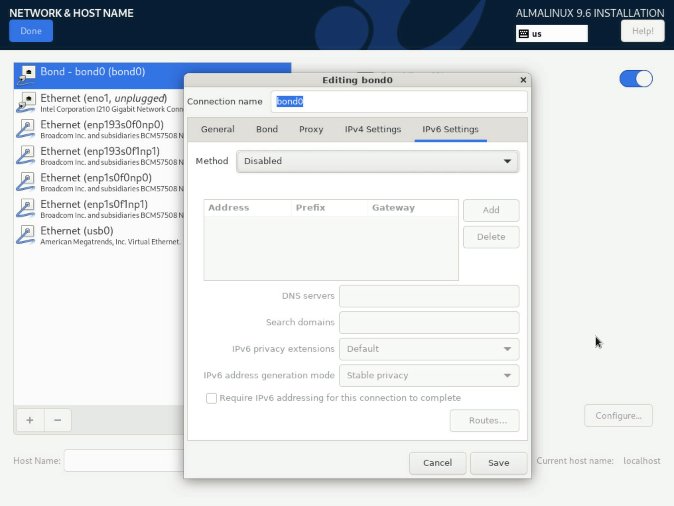The height and width of the screenshot is (506, 674).
Task: Click the DNS servers input field
Action: click(x=429, y=296)
